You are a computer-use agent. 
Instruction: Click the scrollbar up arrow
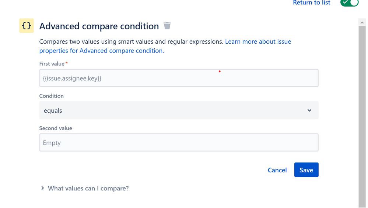362,22
